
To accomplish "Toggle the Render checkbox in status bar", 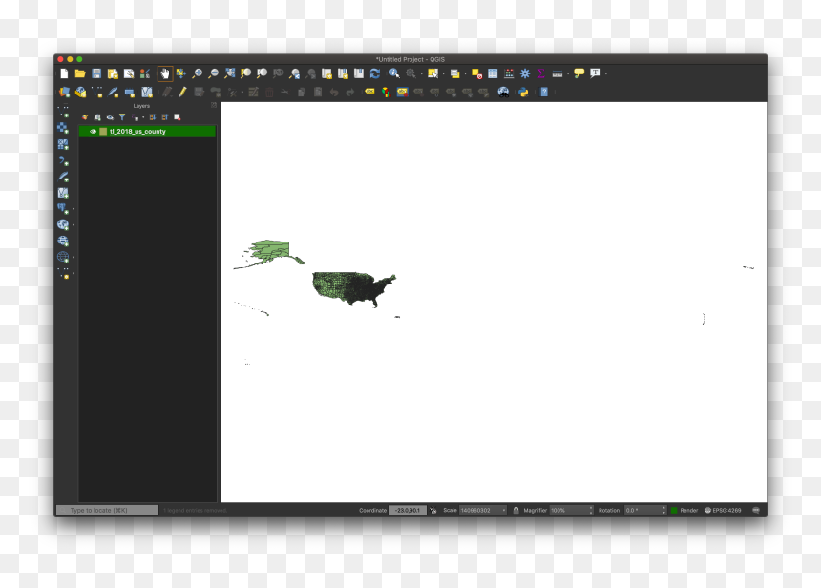I will 674,510.
